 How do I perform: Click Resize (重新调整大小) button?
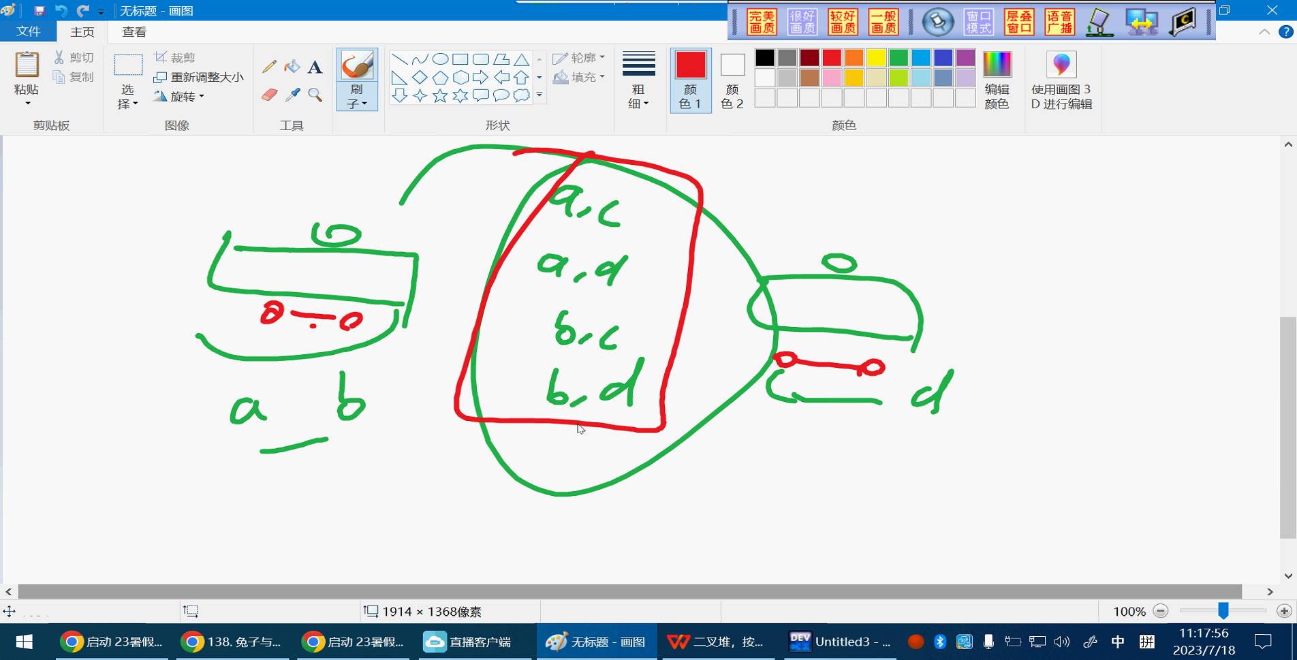pyautogui.click(x=198, y=77)
